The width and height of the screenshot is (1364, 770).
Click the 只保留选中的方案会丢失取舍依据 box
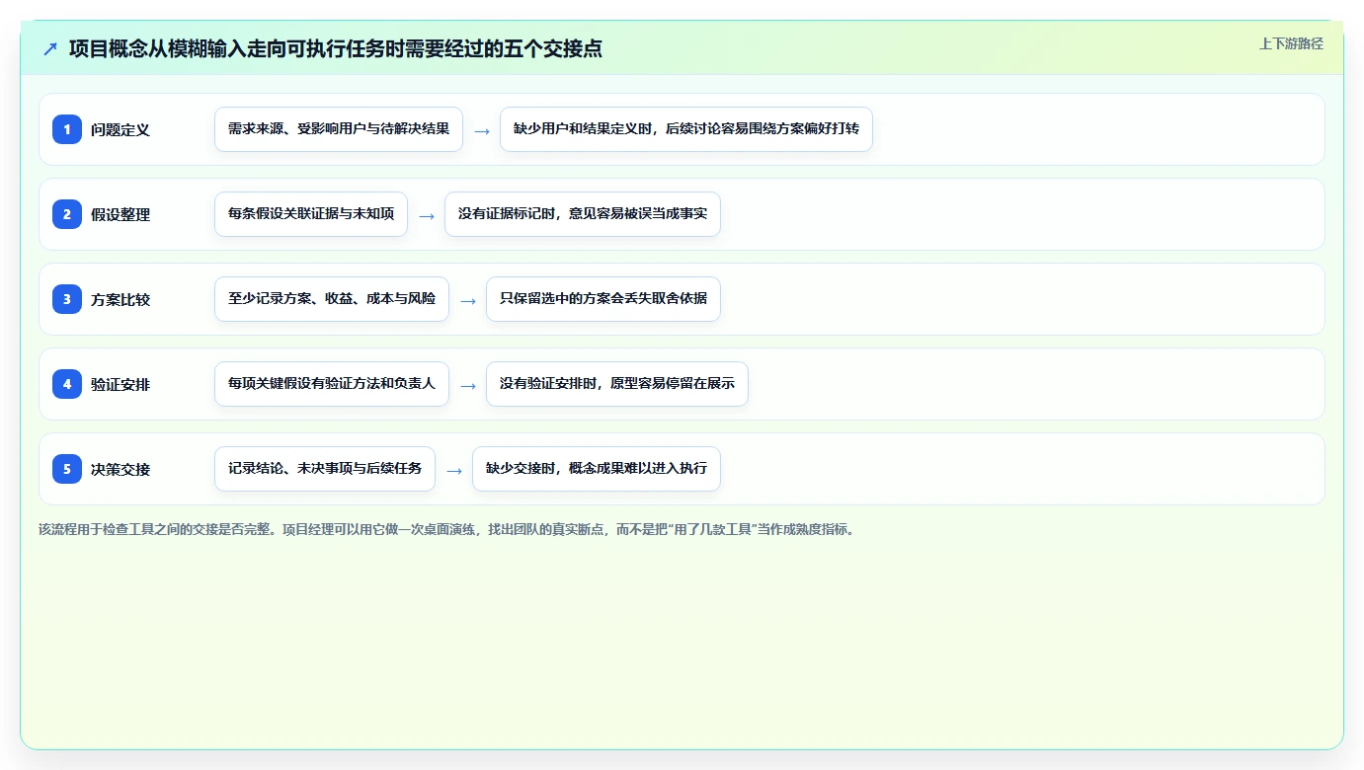pyautogui.click(x=603, y=299)
